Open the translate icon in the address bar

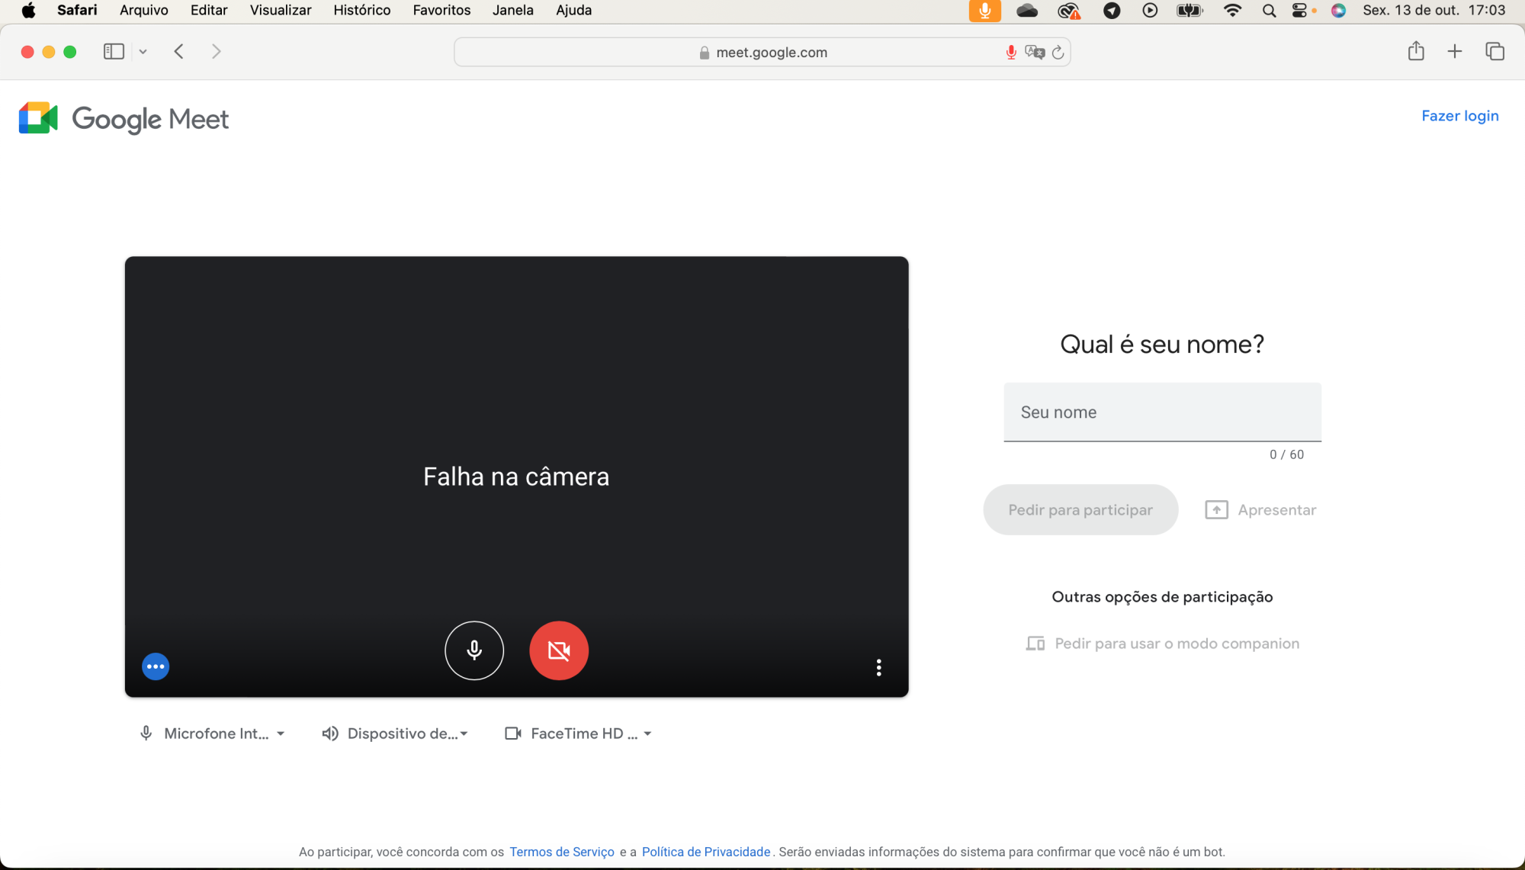tap(1035, 52)
